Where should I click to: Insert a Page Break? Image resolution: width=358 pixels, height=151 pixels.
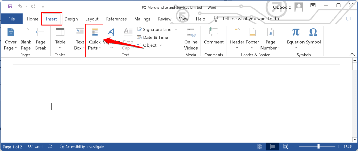[41, 39]
